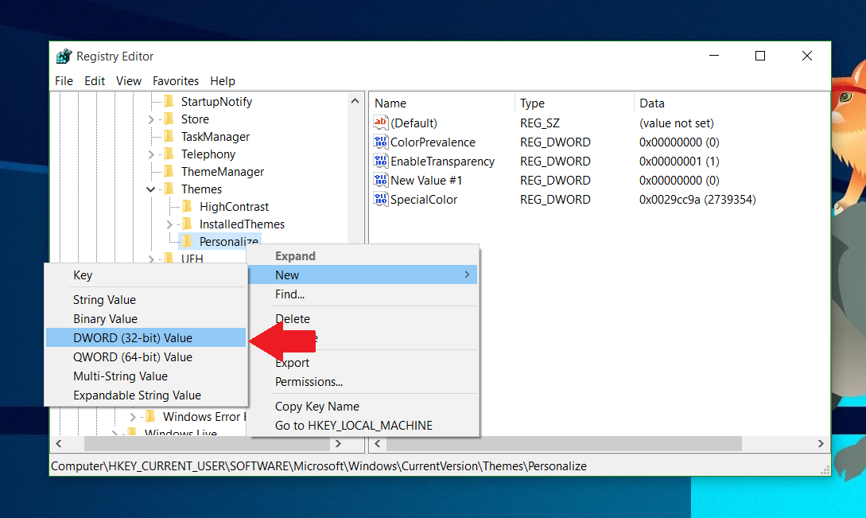Click the ThemeManager folder icon
This screenshot has width=866, height=518.
169,171
